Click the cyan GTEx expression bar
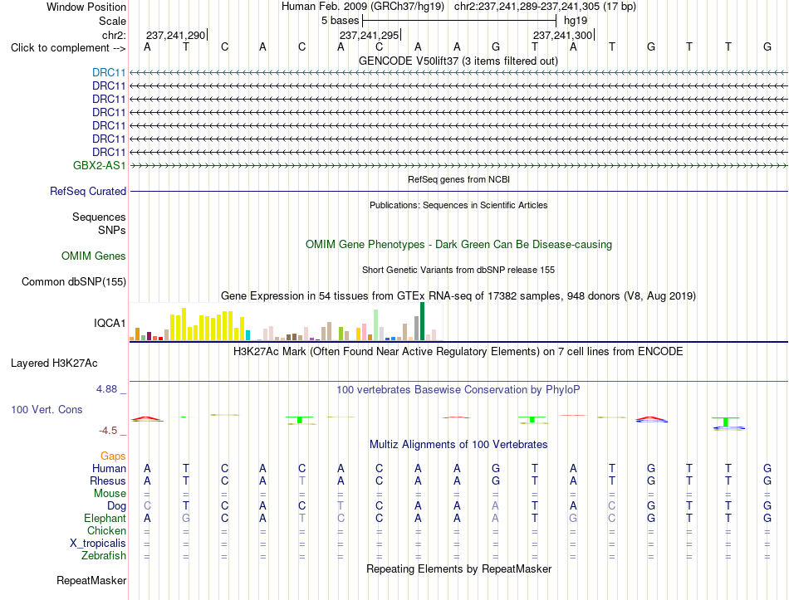 coord(247,335)
